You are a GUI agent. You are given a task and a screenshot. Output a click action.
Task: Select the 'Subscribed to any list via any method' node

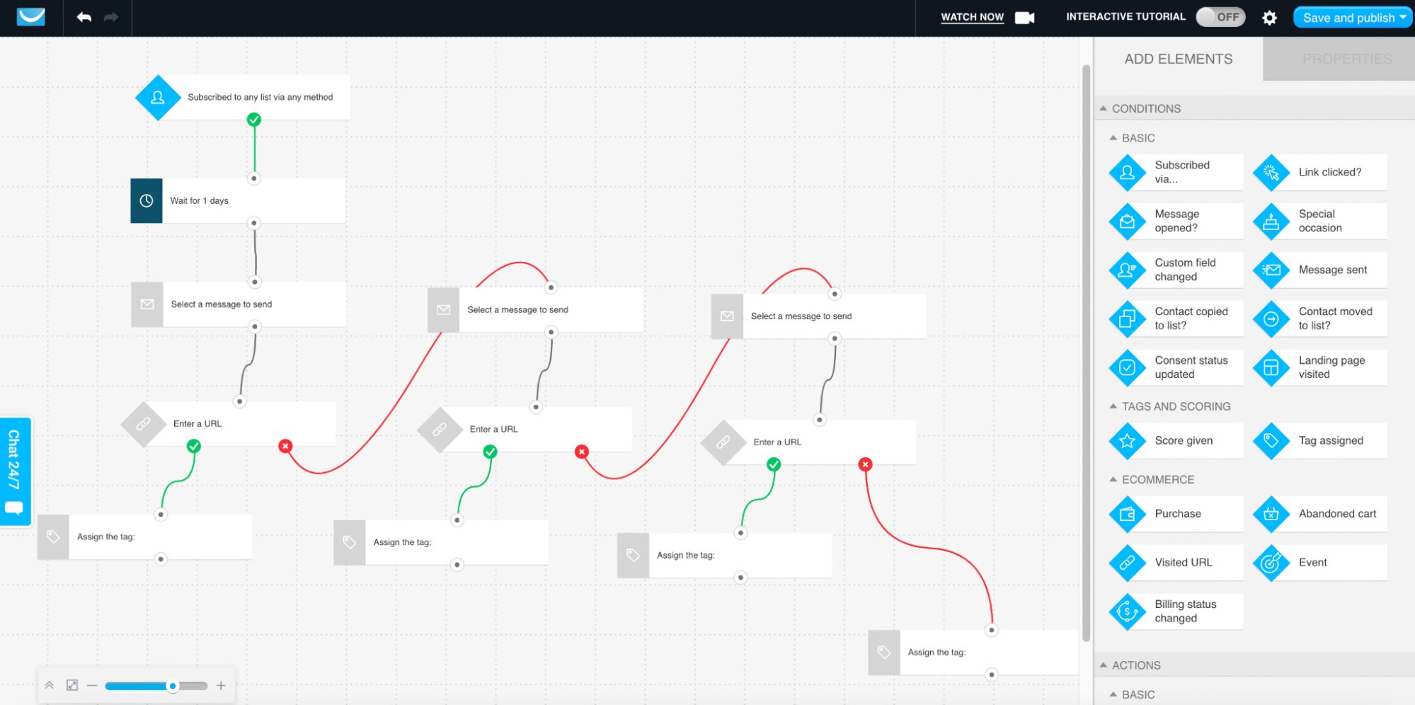[243, 97]
